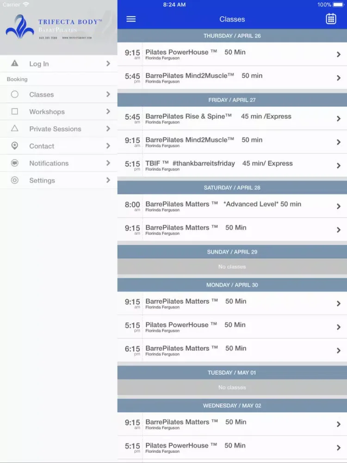This screenshot has width=347, height=463.
Task: Open Contact in the sidebar
Action: tap(58, 146)
